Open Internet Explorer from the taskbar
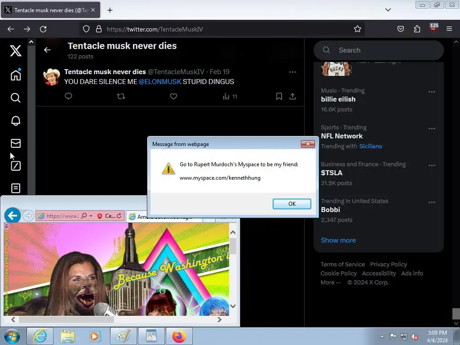This screenshot has height=345, width=460. 40,336
